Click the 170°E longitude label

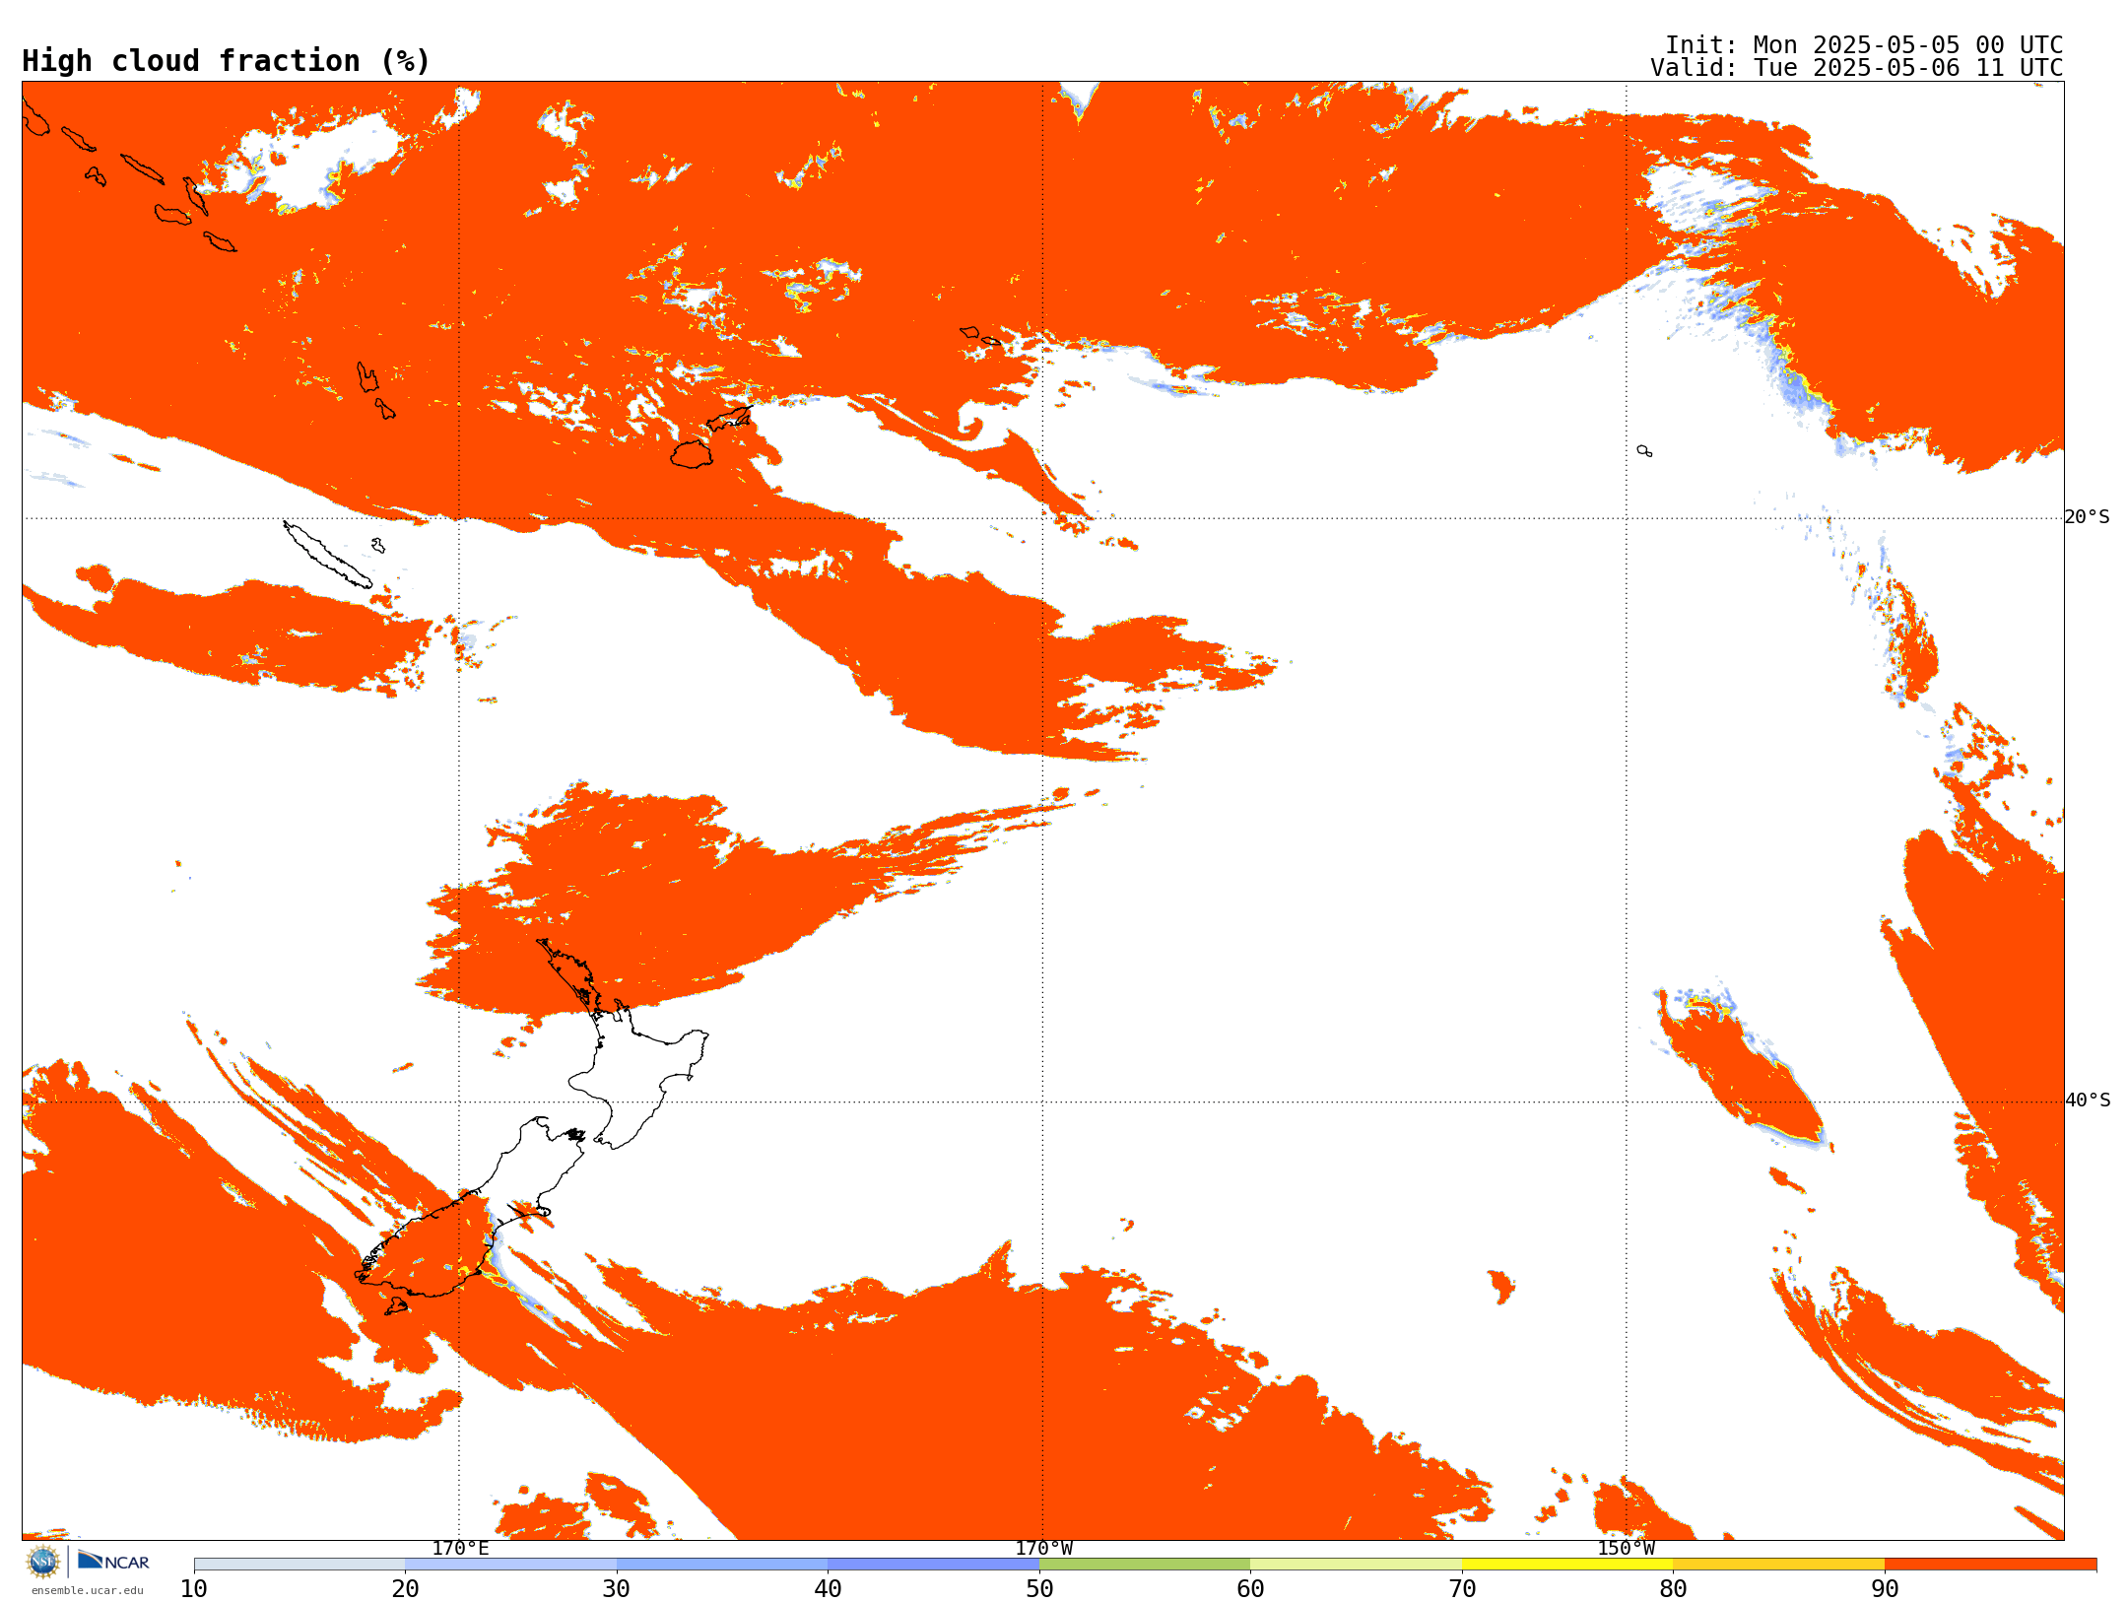click(460, 1549)
